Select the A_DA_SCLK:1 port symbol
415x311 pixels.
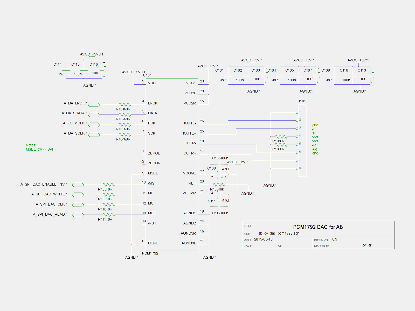(94, 135)
